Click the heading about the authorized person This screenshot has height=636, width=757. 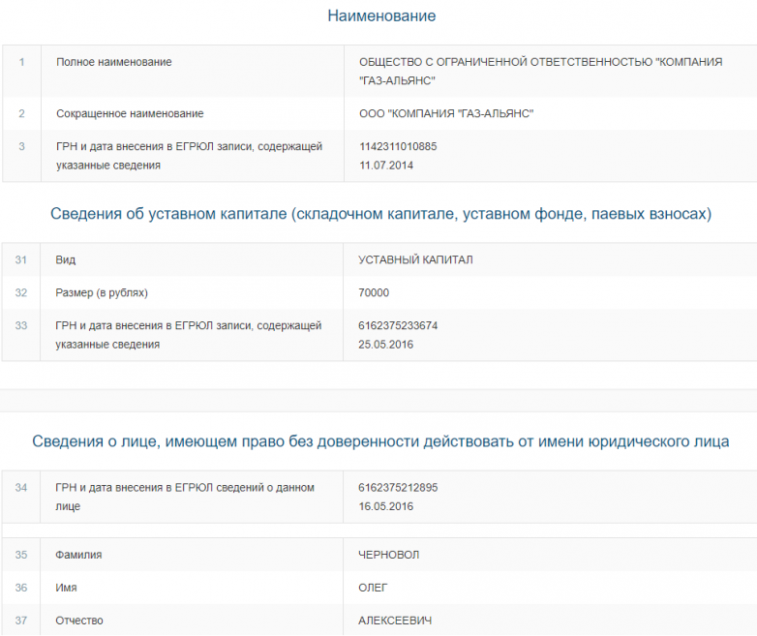(x=380, y=441)
